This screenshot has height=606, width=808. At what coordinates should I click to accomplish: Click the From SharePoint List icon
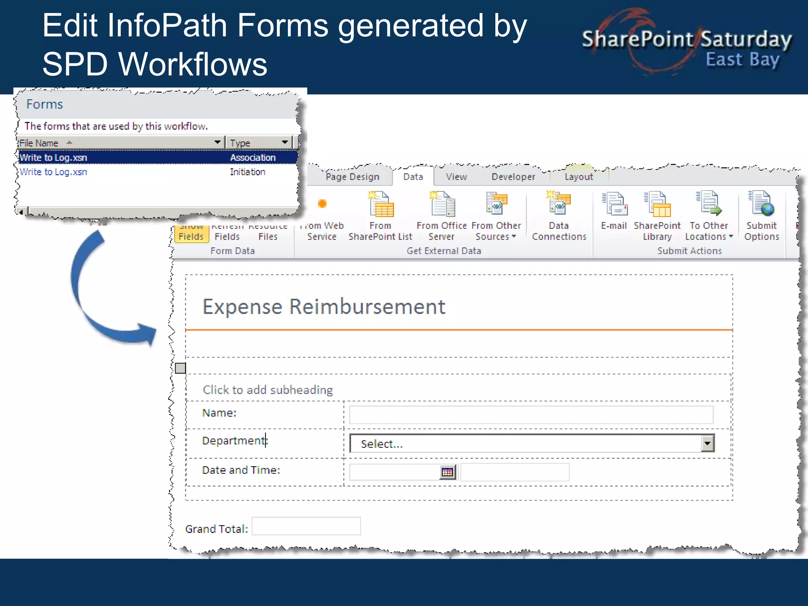click(381, 204)
